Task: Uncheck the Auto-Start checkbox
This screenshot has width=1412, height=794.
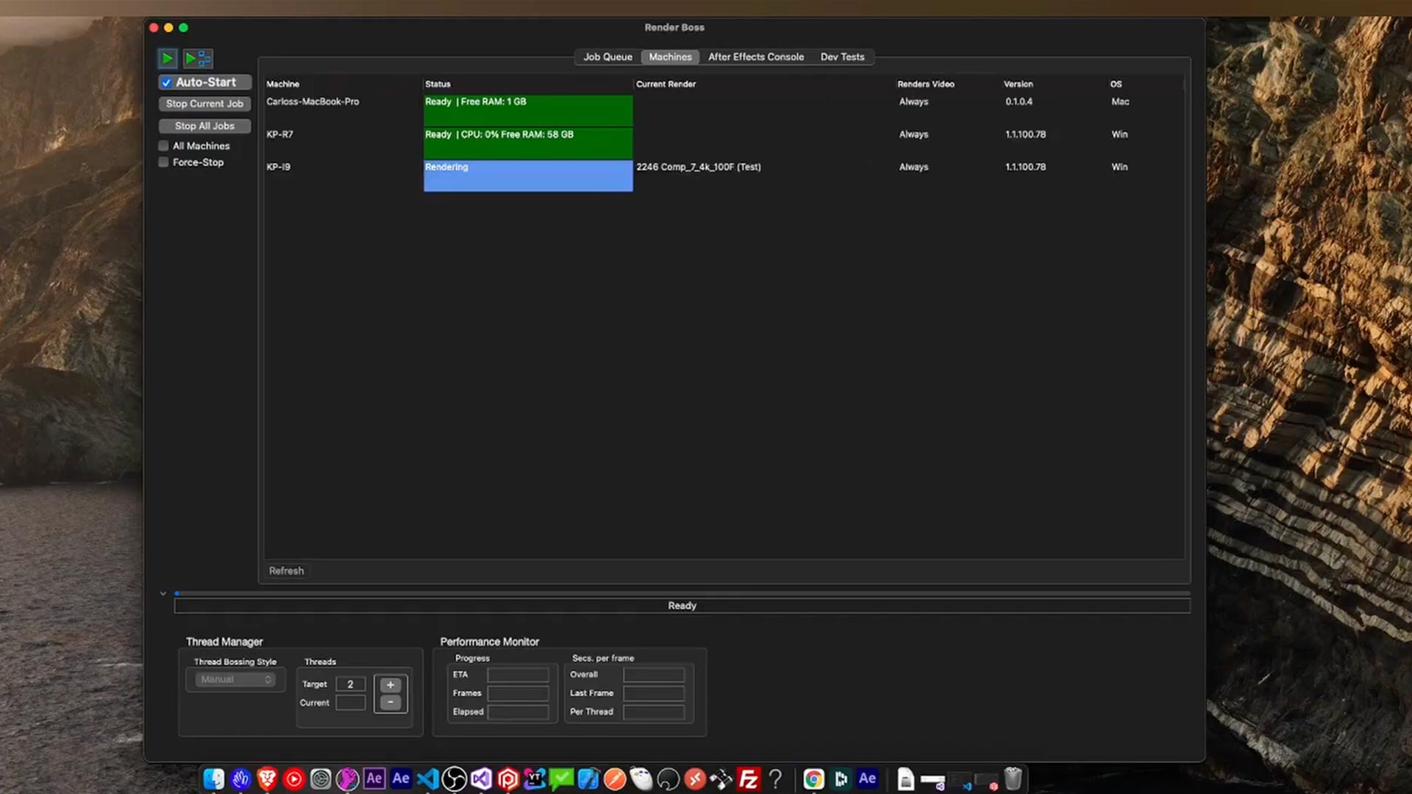Action: [166, 83]
